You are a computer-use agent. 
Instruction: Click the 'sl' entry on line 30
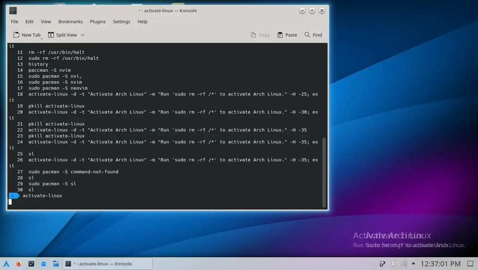31,189
